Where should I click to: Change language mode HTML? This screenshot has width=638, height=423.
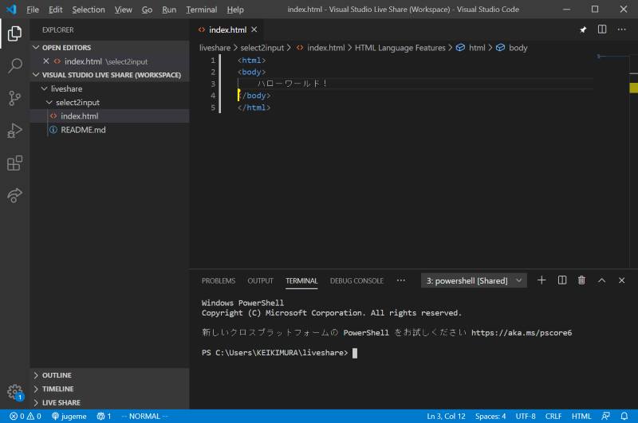tap(581, 416)
